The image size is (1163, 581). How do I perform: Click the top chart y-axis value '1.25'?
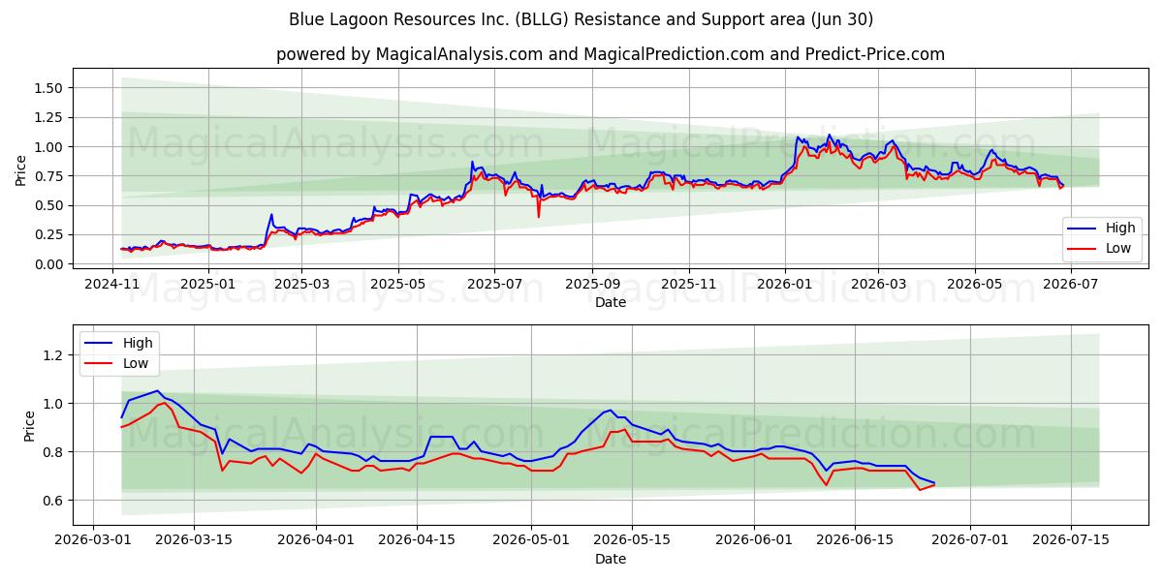point(49,117)
